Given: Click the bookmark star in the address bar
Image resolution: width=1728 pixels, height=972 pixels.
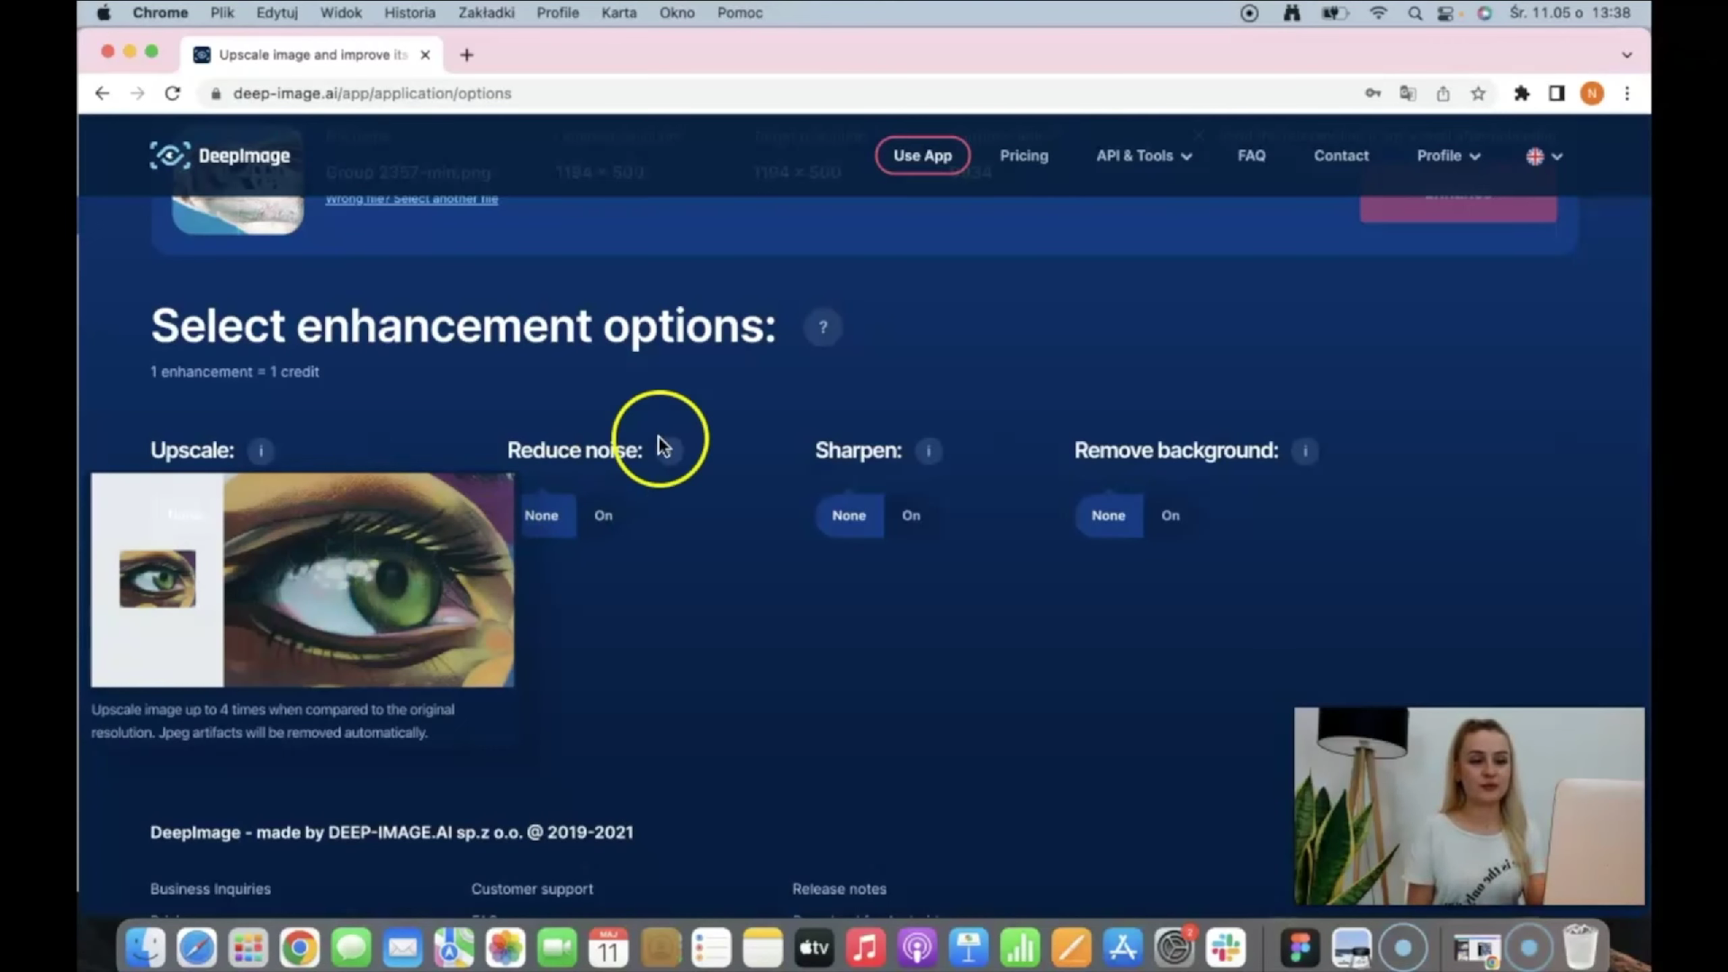Looking at the screenshot, I should coord(1479,93).
